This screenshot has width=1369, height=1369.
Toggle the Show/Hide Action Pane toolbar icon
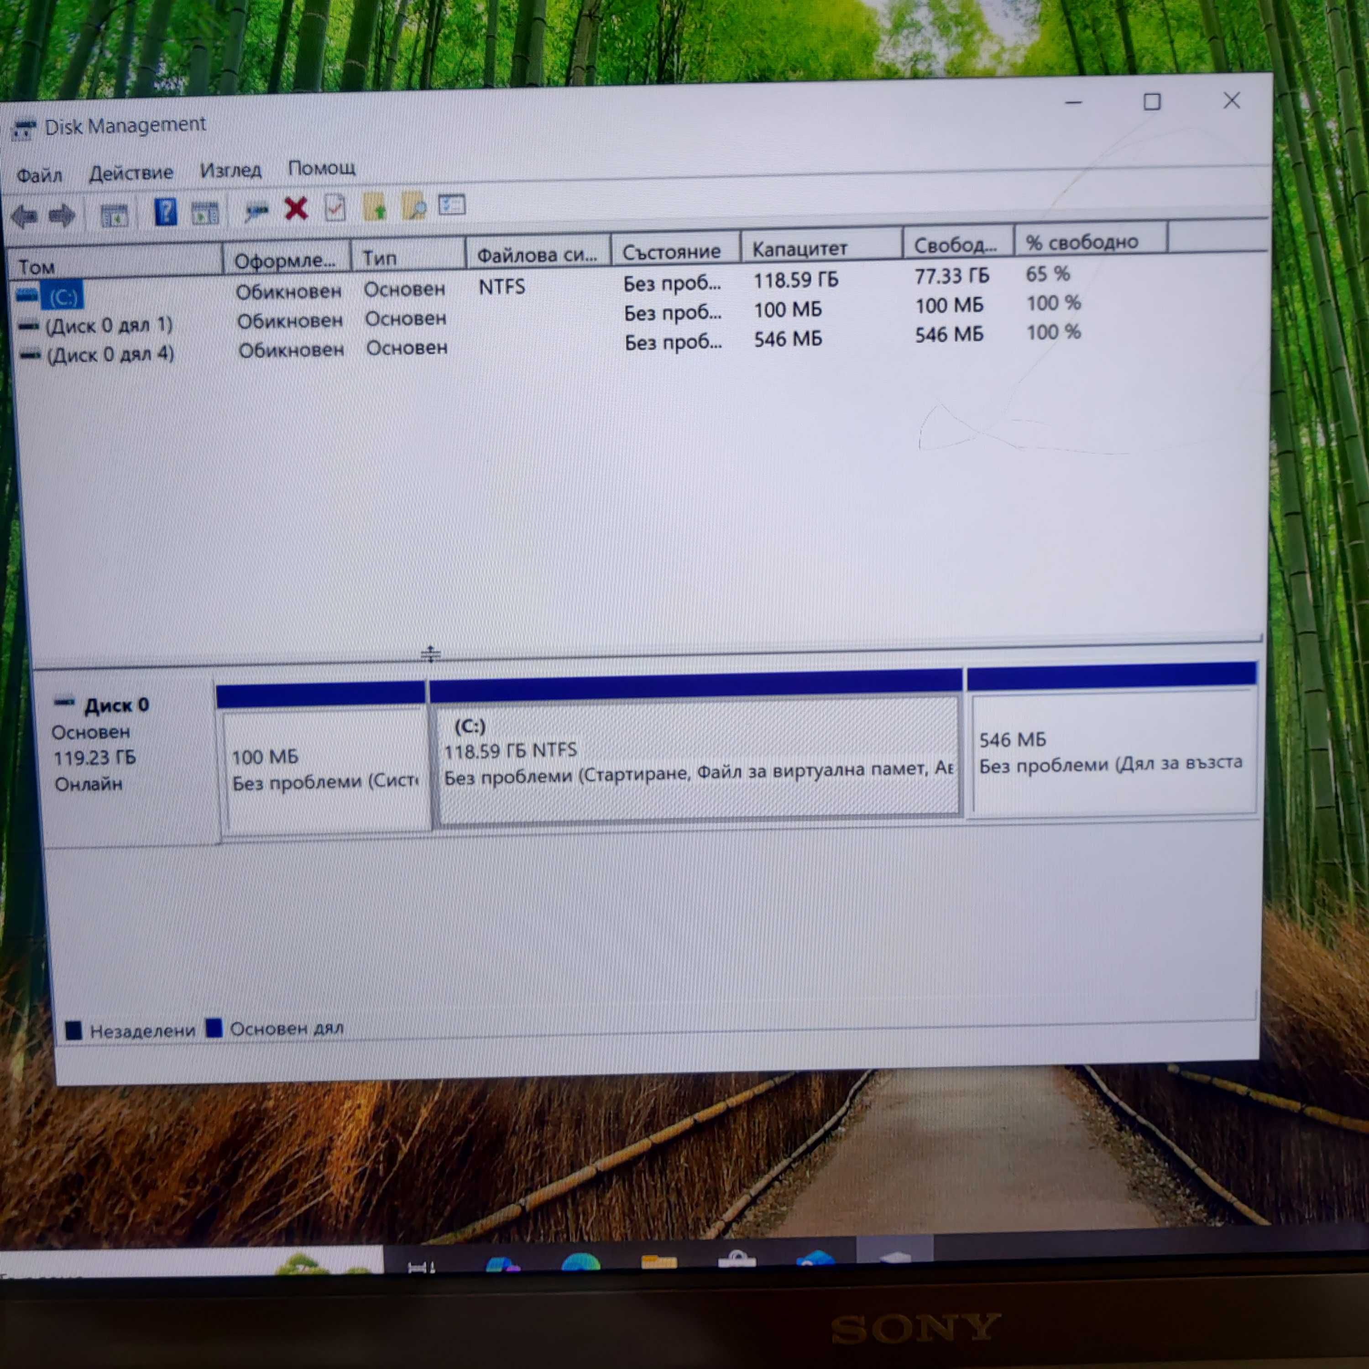tap(205, 213)
